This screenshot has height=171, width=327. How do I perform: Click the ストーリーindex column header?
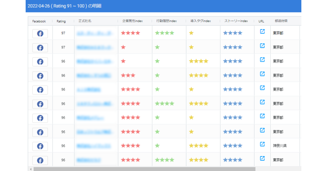(x=236, y=21)
